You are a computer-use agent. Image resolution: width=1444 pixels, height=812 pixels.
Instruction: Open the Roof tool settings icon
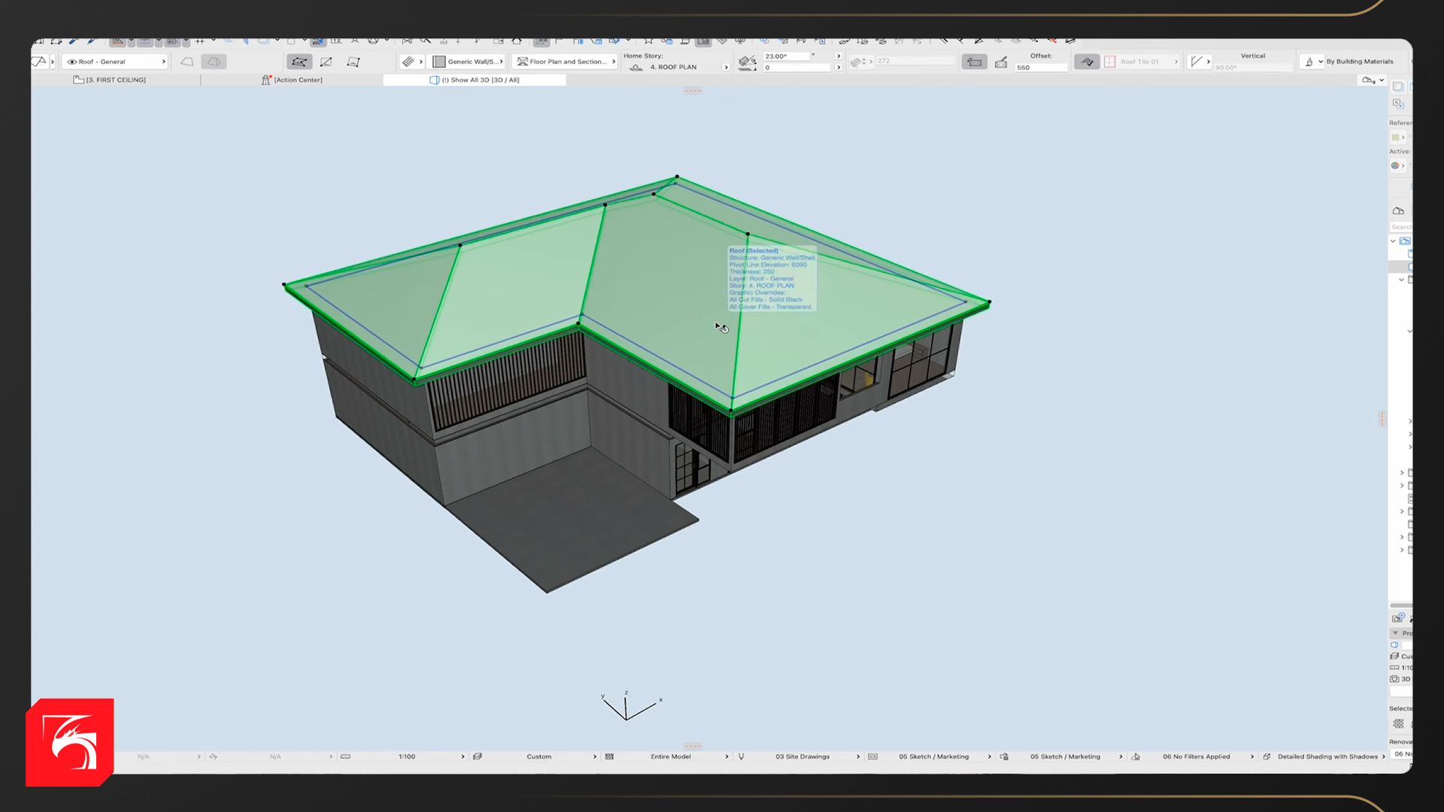click(39, 62)
